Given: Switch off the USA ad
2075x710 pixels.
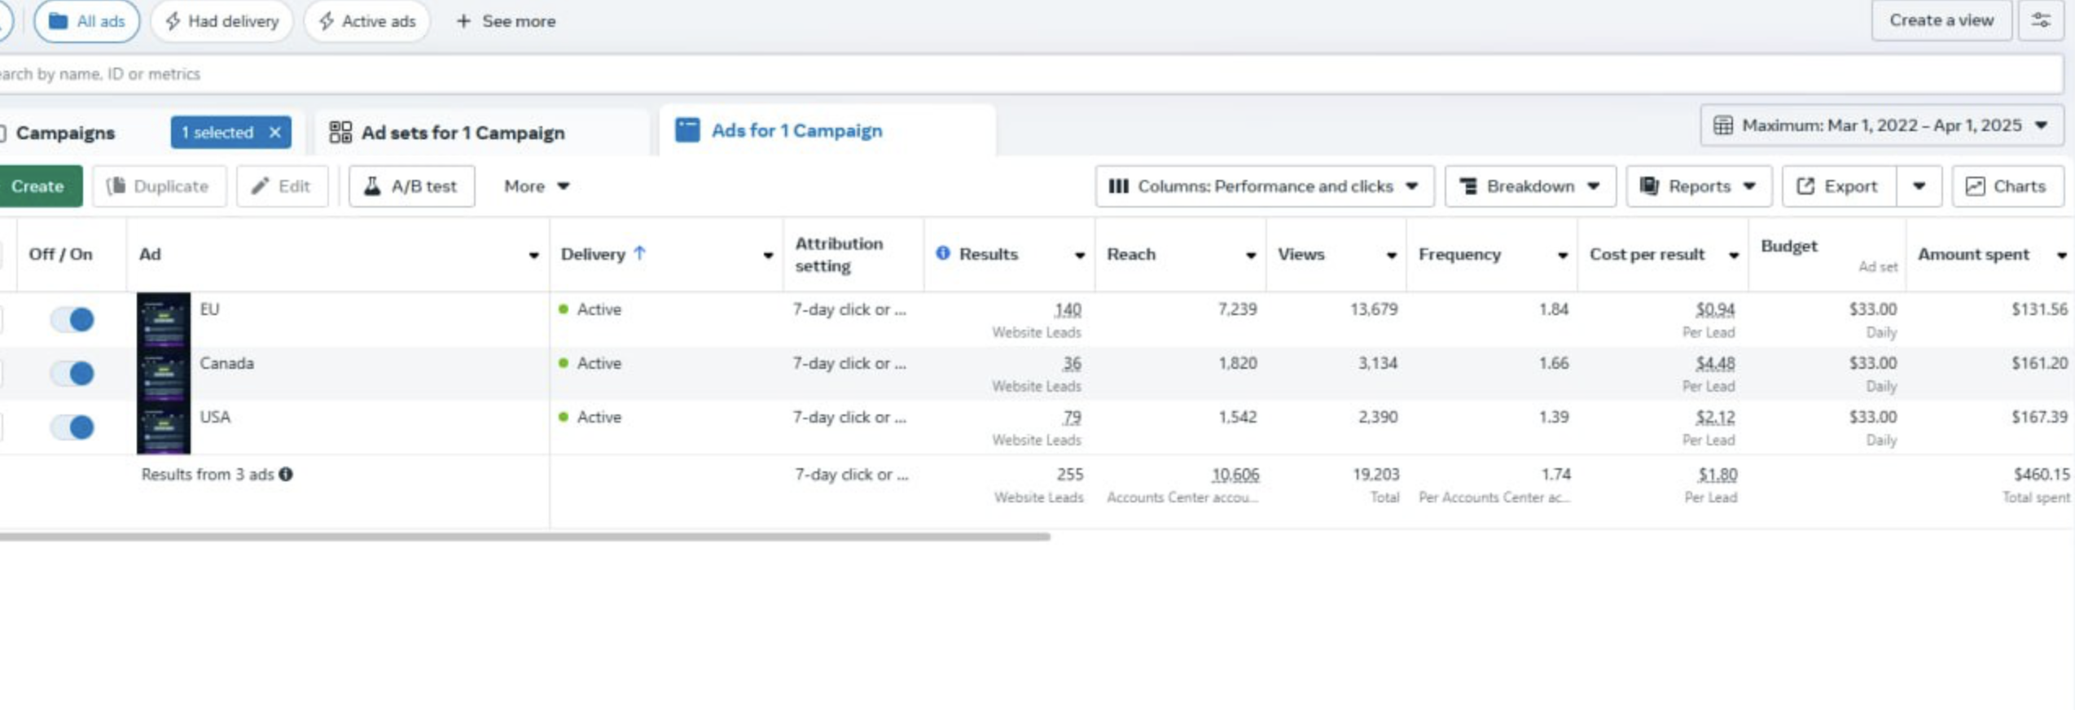Looking at the screenshot, I should tap(72, 427).
